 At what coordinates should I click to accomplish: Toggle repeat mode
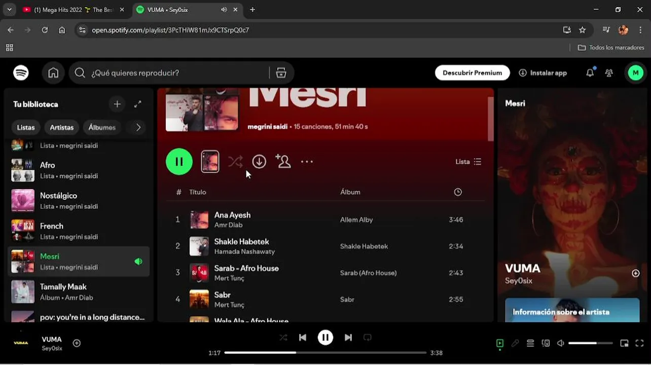point(368,338)
